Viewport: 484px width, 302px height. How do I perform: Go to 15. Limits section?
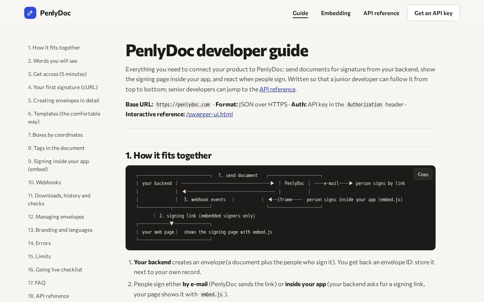[39, 256]
